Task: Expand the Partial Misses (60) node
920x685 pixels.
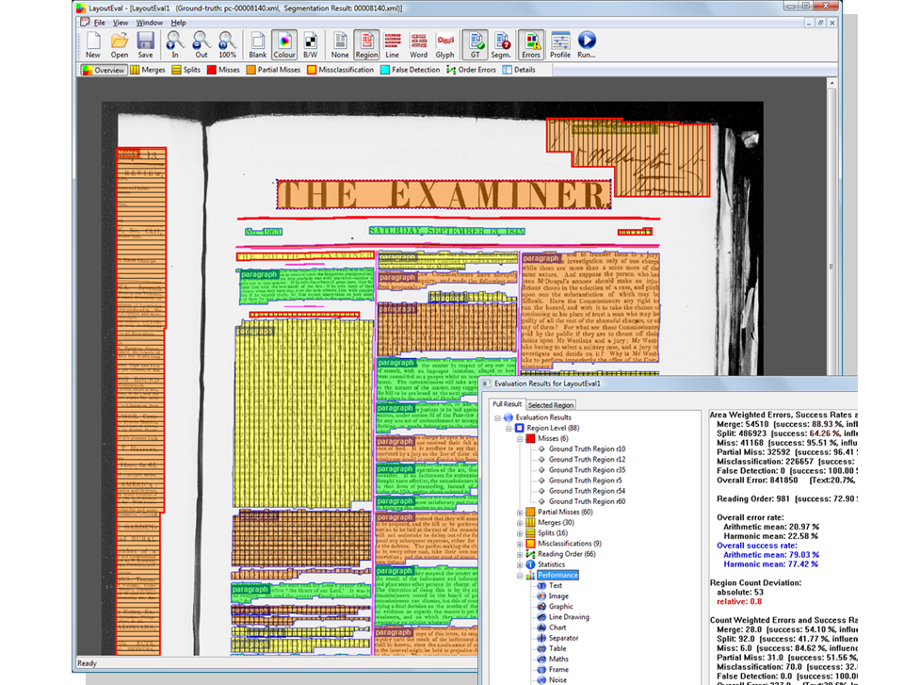Action: (x=519, y=512)
